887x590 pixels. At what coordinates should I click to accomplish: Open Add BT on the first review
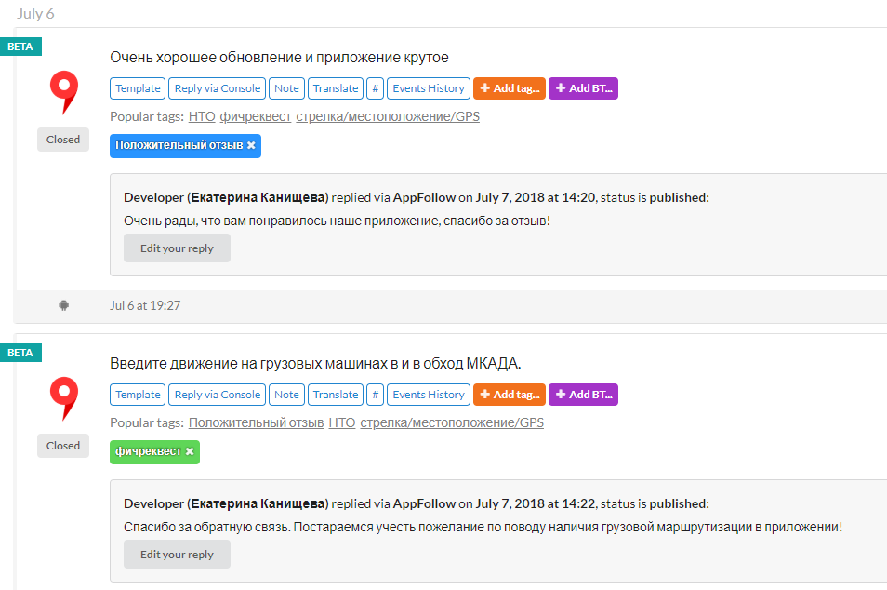tap(583, 88)
